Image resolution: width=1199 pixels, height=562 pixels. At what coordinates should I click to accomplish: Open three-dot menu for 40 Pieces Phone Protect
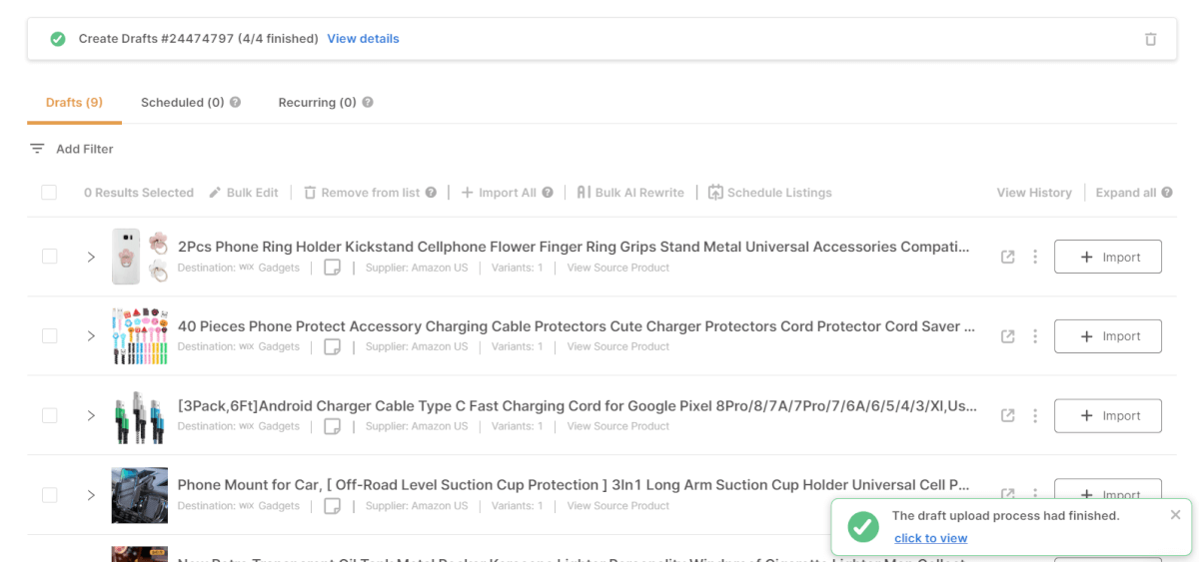(x=1035, y=336)
